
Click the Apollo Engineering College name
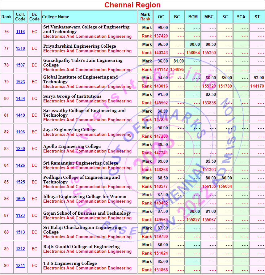point(72,146)
